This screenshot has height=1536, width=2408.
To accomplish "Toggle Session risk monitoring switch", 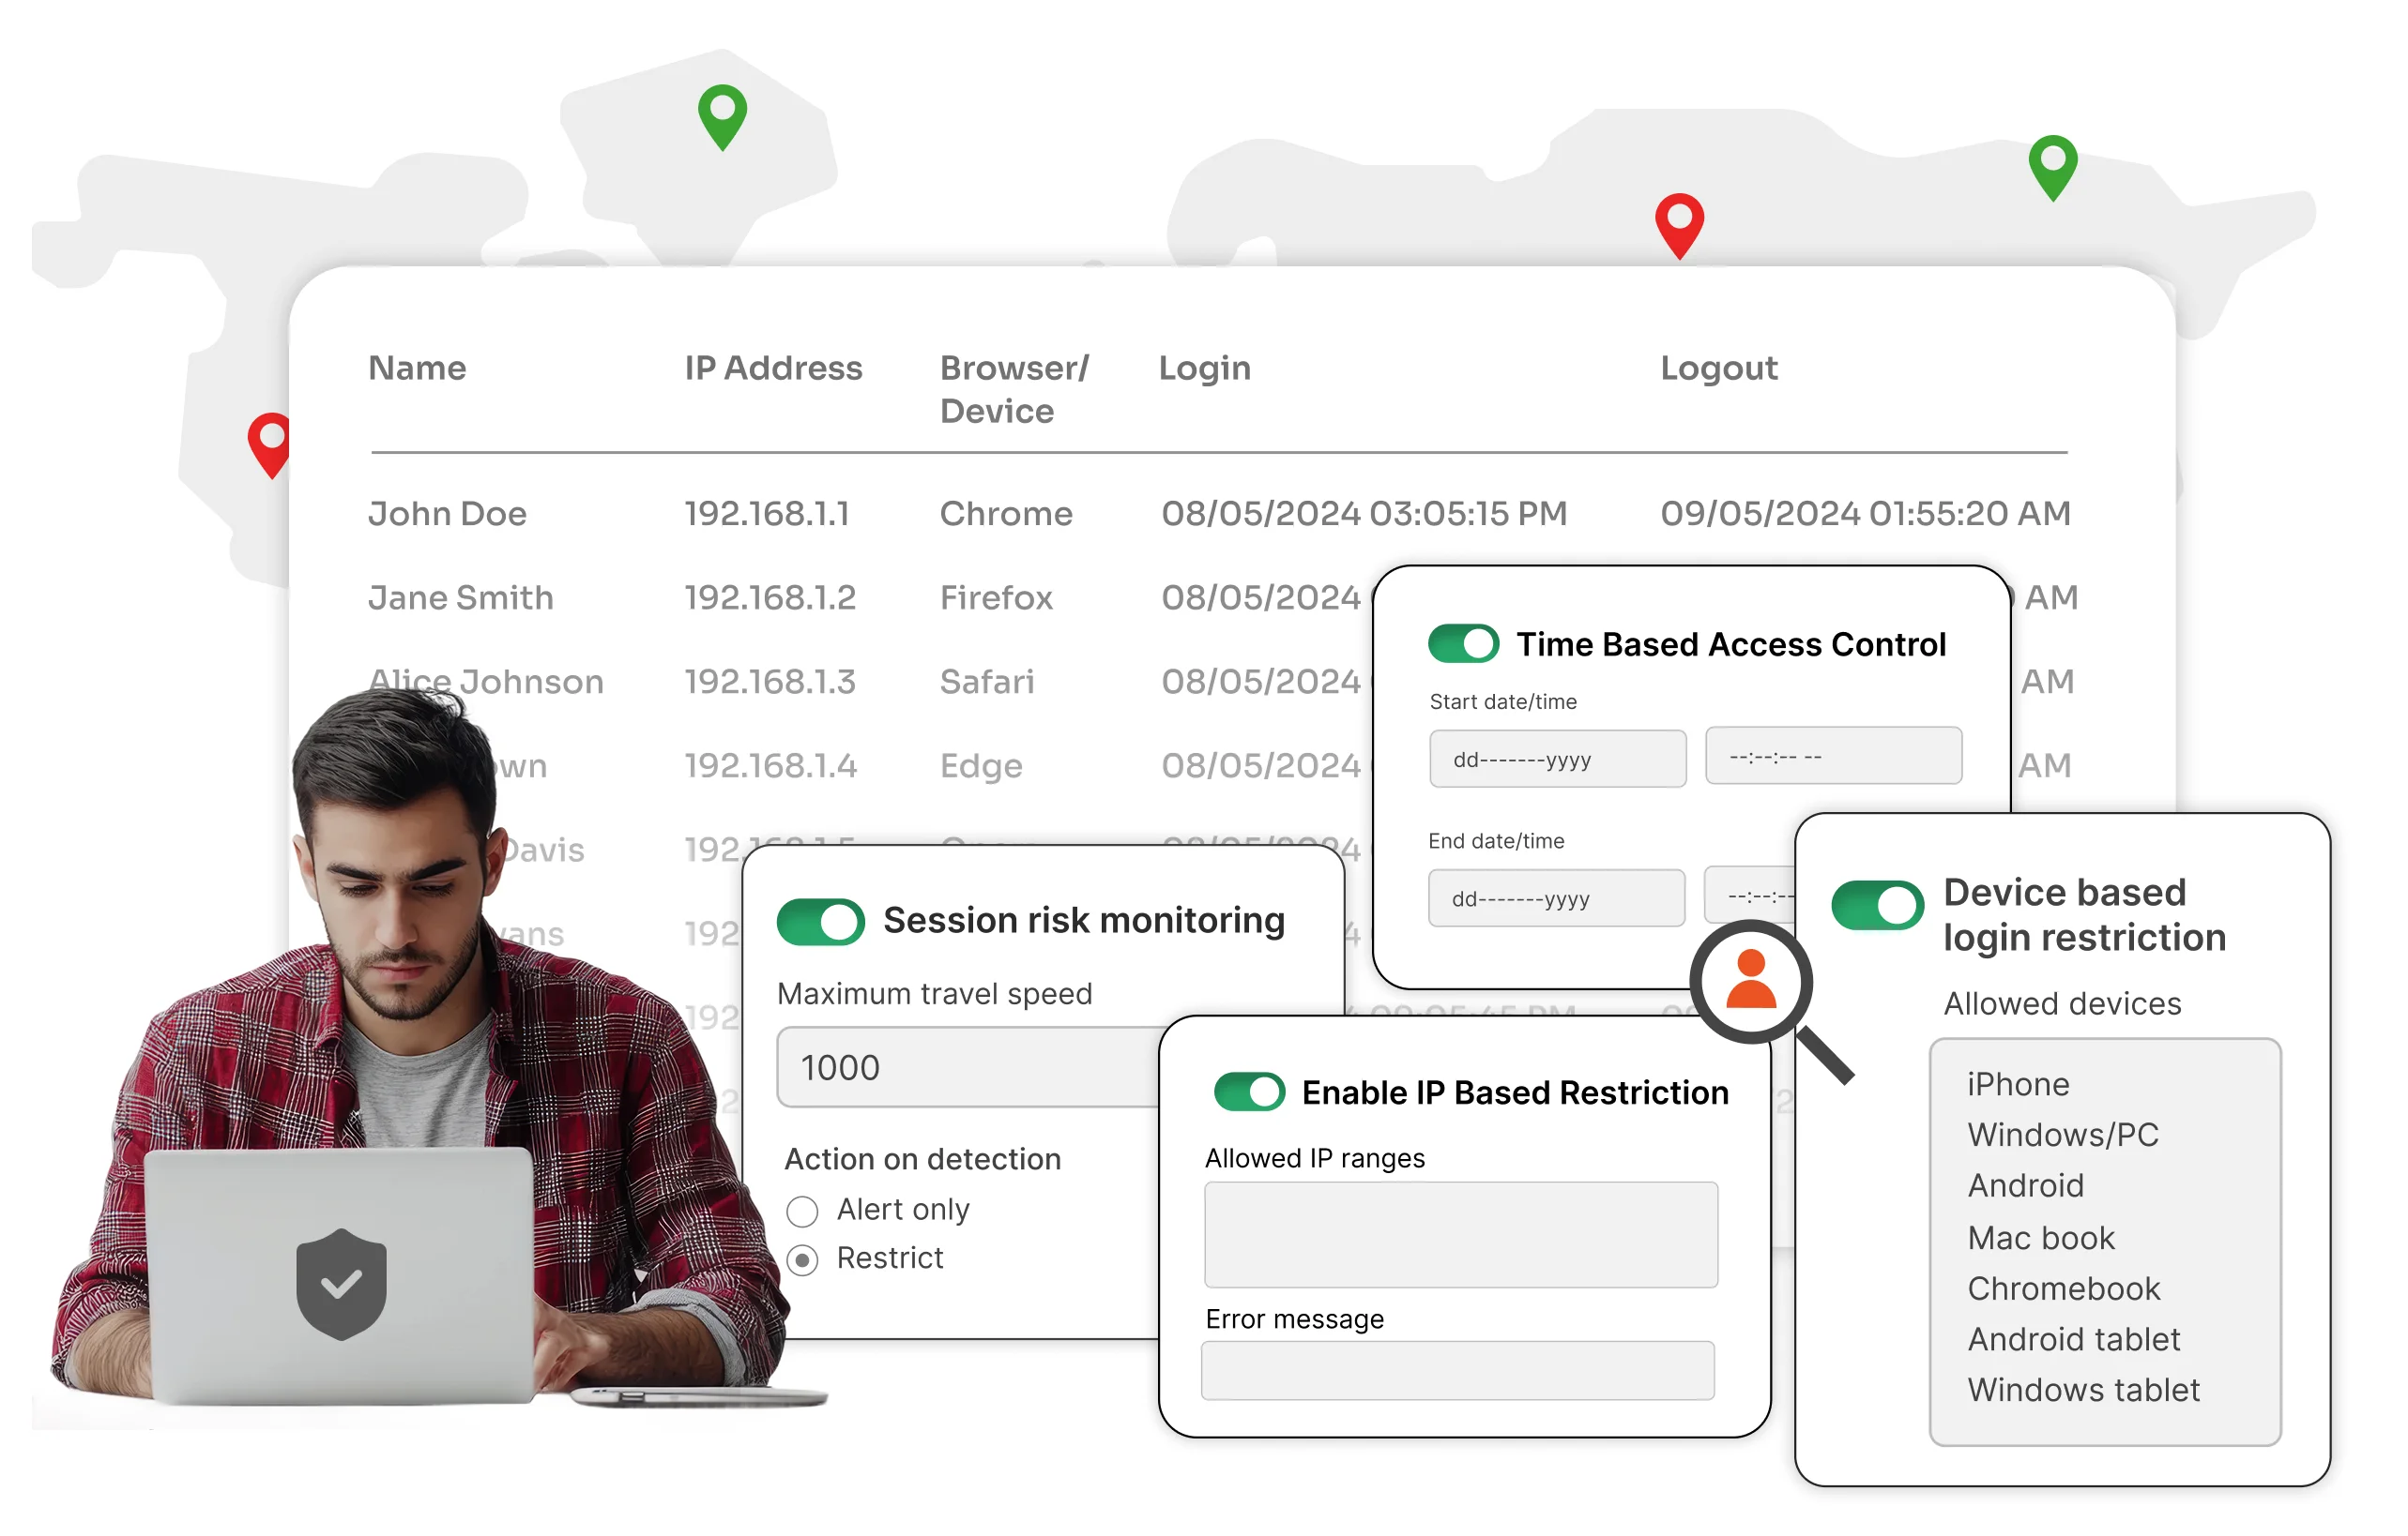I will click(x=820, y=922).
